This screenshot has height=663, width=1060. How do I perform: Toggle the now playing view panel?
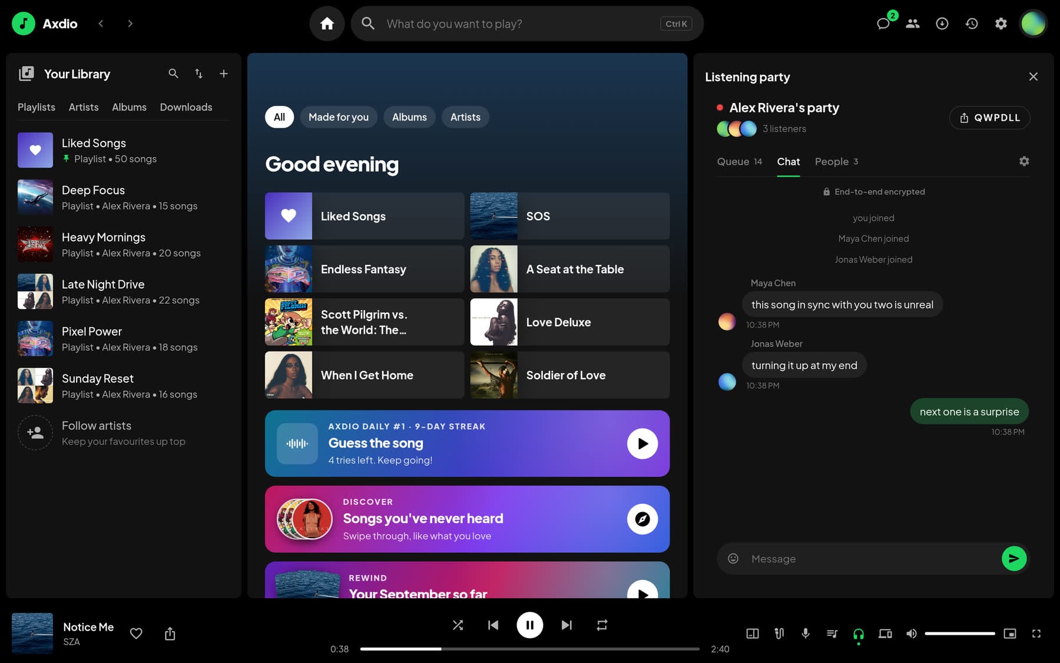pos(753,634)
